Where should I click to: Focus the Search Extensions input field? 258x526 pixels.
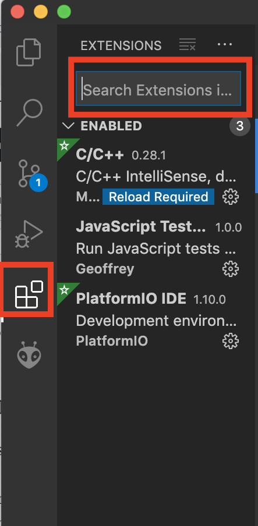158,88
